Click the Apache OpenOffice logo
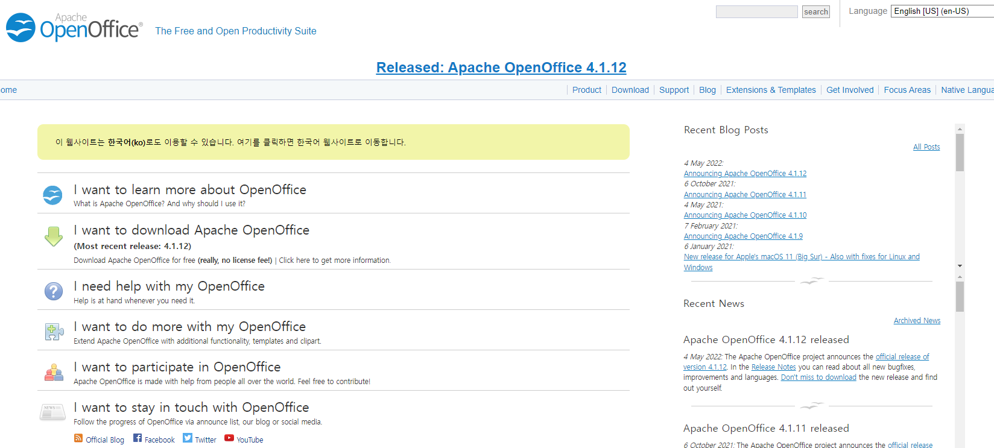The height and width of the screenshot is (448, 994). point(74,27)
